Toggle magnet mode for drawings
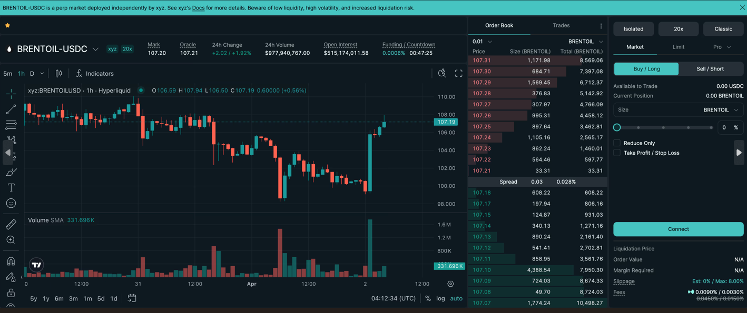 point(11,261)
